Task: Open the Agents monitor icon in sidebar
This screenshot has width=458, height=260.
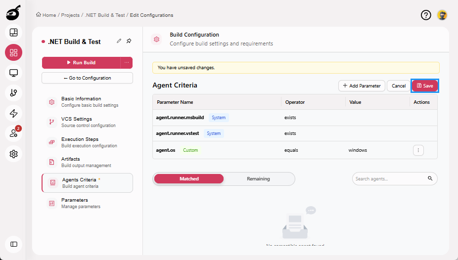Action: tap(13, 73)
